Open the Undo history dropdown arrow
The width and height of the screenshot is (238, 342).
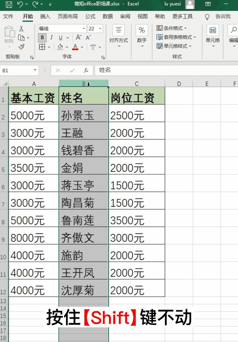[x=26, y=4]
